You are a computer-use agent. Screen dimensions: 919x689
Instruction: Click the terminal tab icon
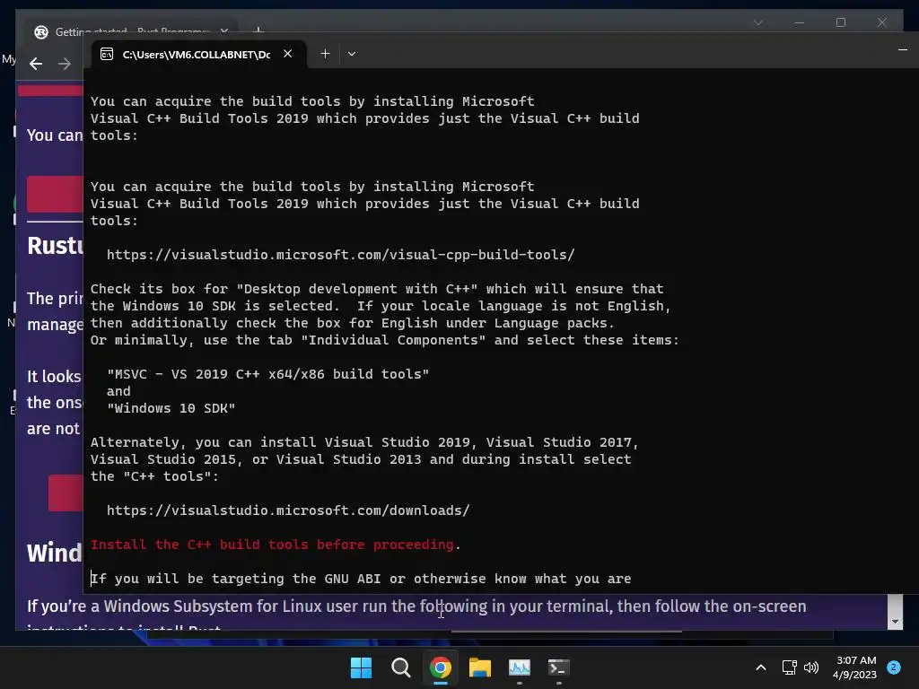107,55
